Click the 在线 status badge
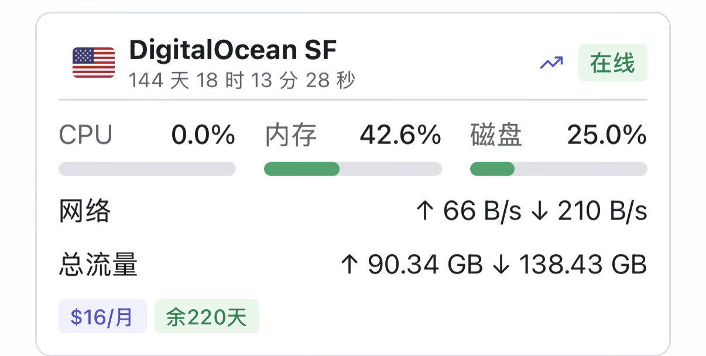Screen dimensions: 706x356 point(612,63)
